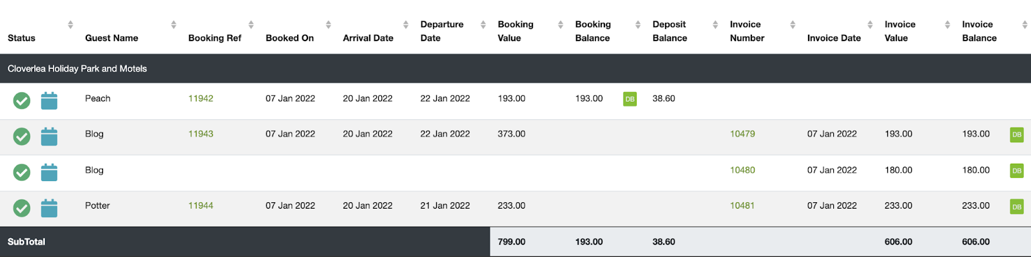The image size is (1031, 257).
Task: Sort by Deposit Balance header
Action: point(670,31)
